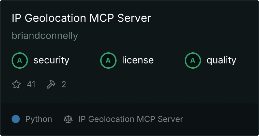Click the dashed divider above the footer
The image size is (259, 136).
click(129, 103)
